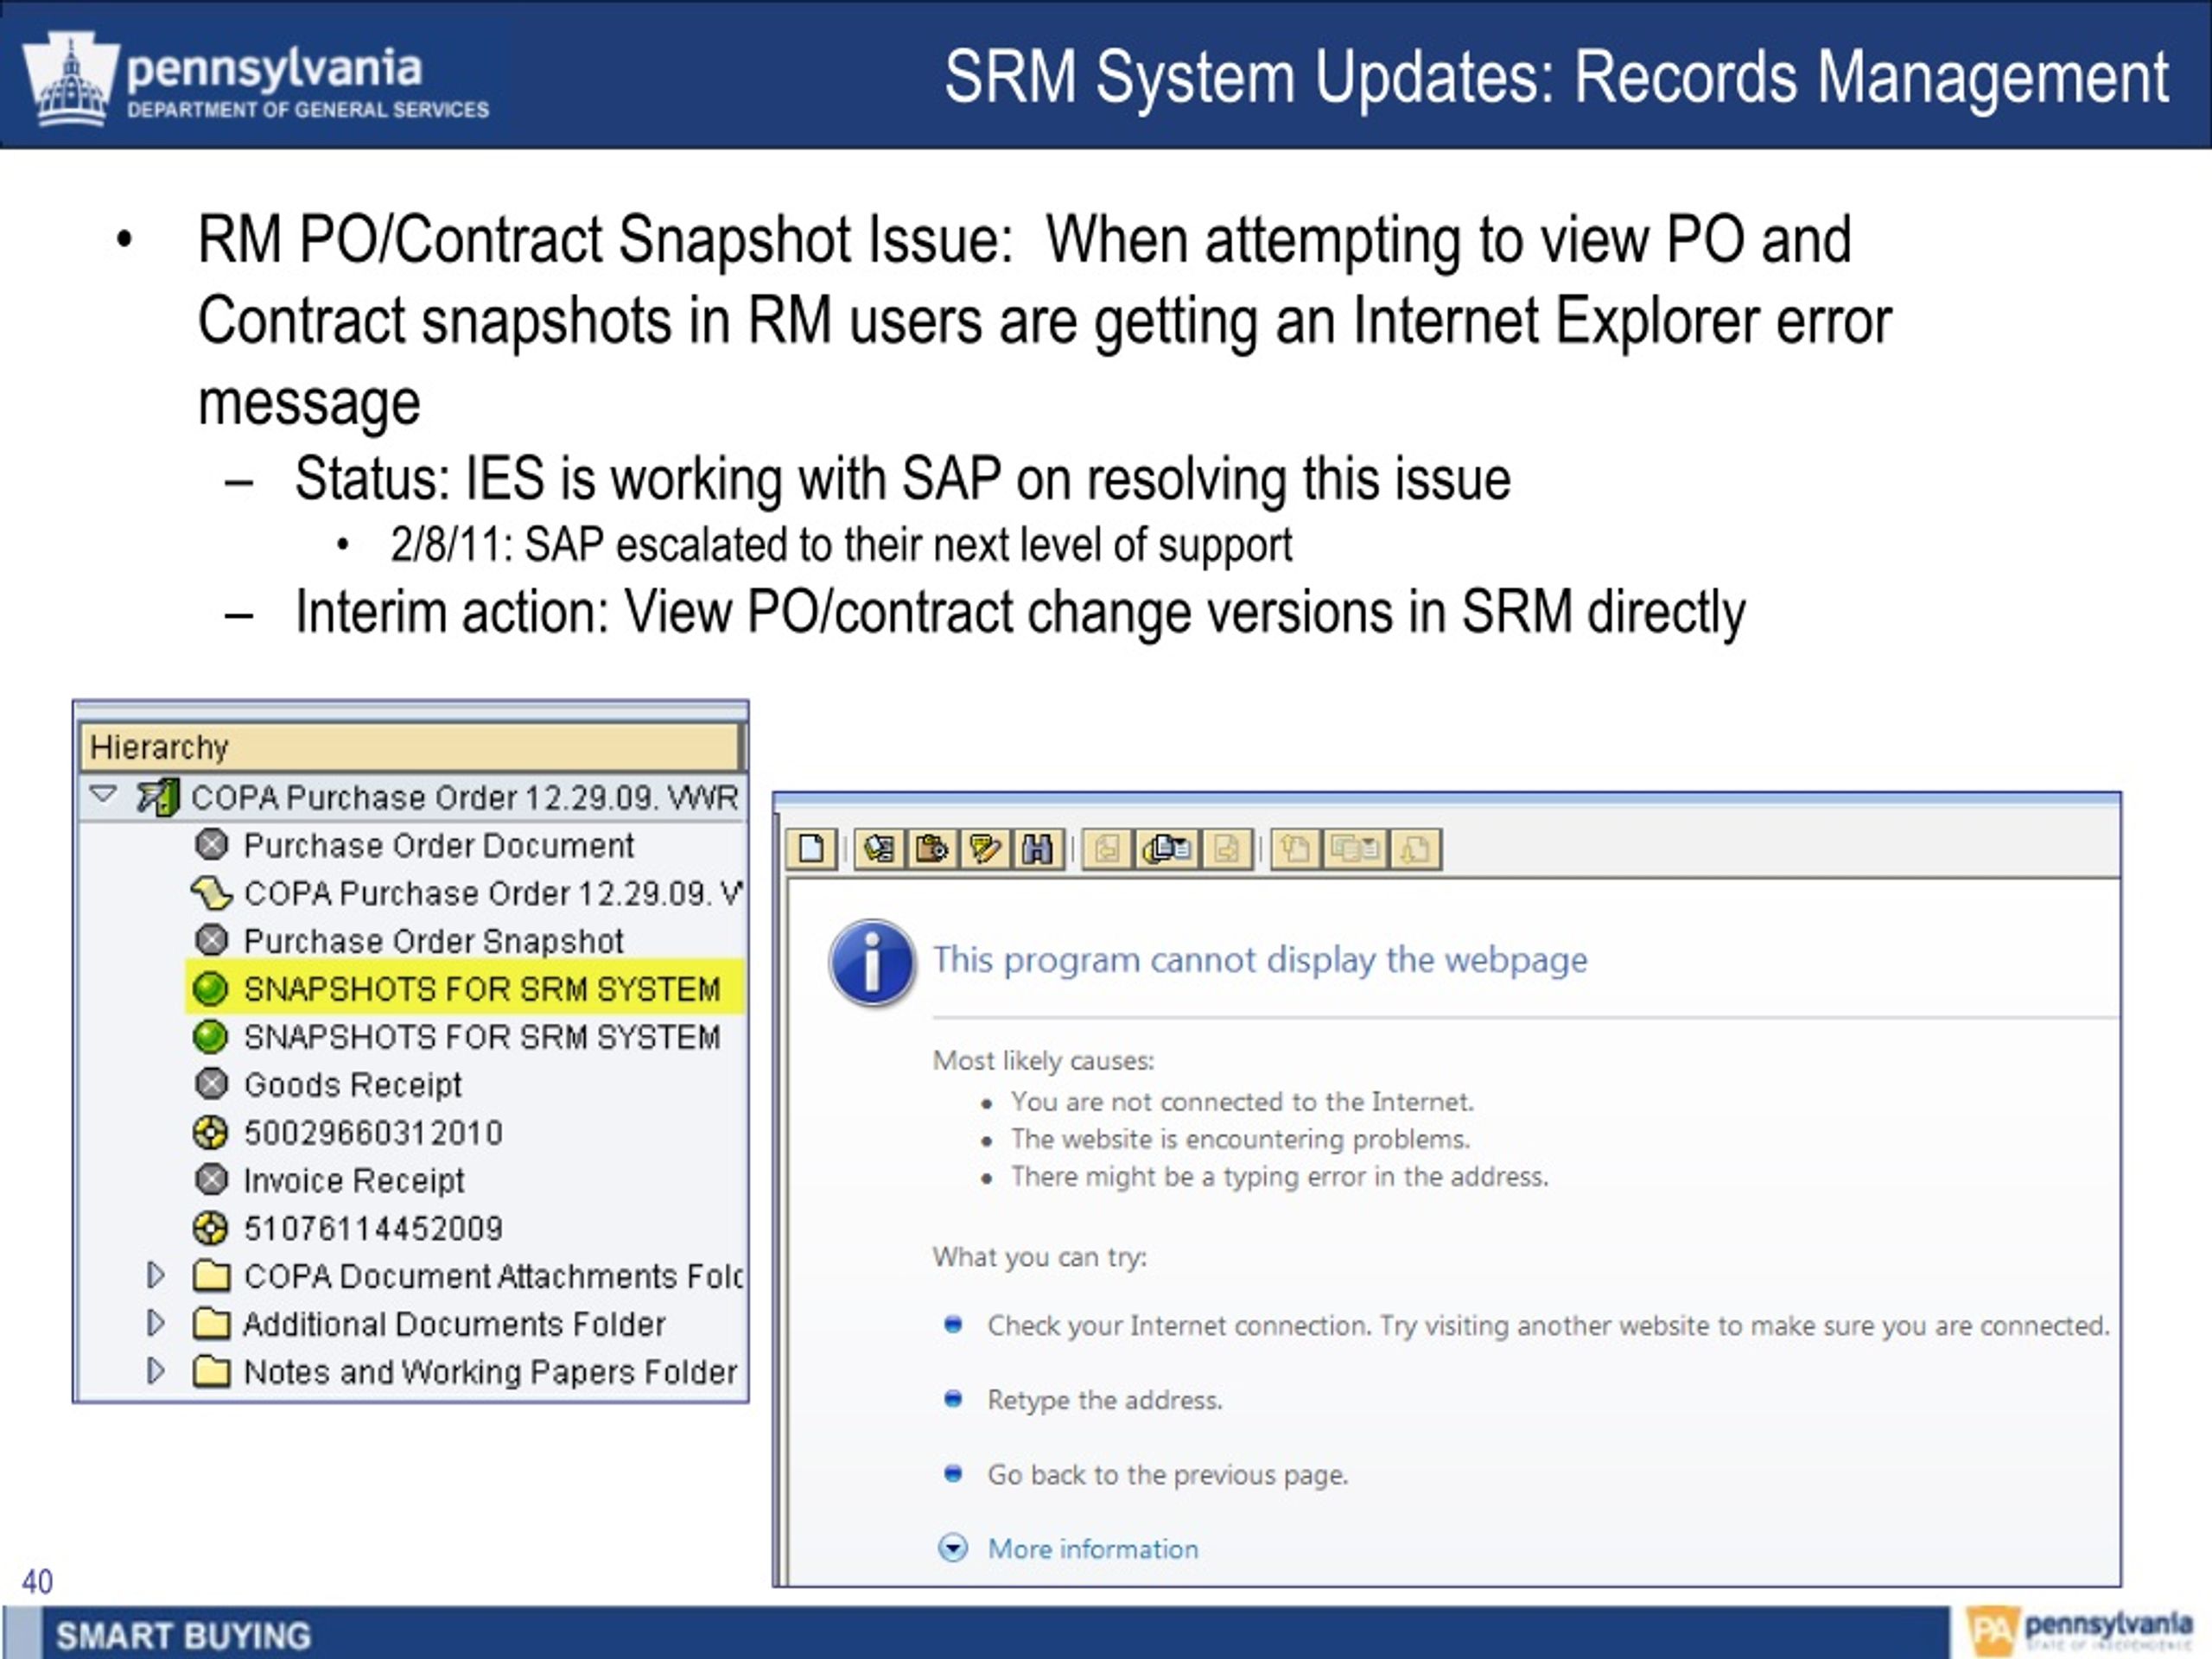Collapse the COPA Purchase Order 12.29.09. VWR root node
This screenshot has width=2212, height=1659.
(103, 796)
